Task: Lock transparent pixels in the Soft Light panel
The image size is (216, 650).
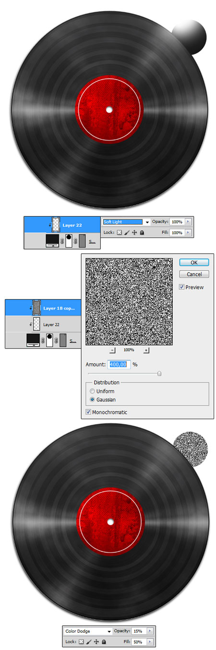Action: point(120,232)
